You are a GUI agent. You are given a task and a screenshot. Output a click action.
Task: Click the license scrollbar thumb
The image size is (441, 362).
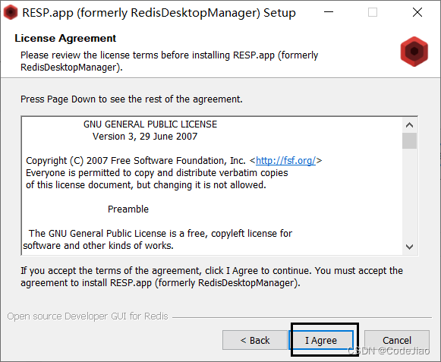[410, 140]
